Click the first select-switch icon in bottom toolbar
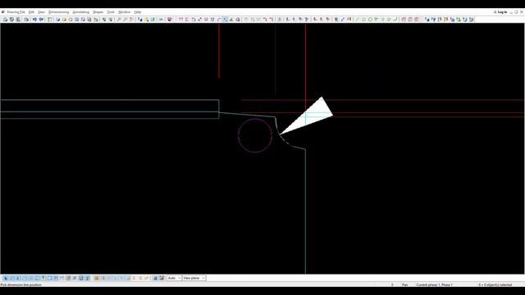The height and width of the screenshot is (295, 525). point(6,278)
